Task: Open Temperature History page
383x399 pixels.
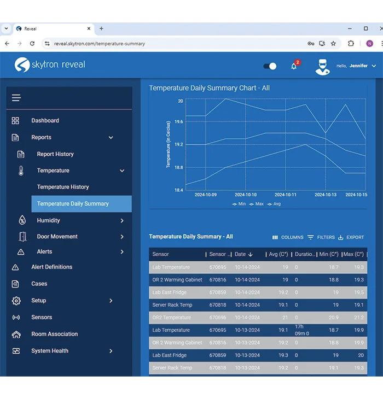Action: point(63,187)
